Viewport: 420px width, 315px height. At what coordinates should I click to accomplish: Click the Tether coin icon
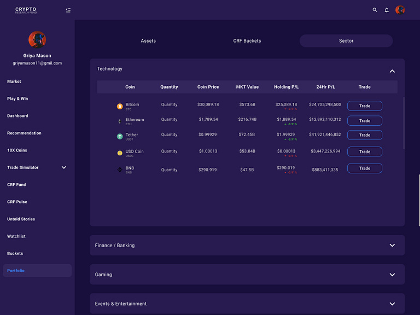(120, 137)
